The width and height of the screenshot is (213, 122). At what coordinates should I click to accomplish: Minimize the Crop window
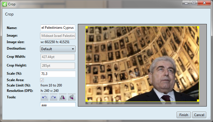click(x=186, y=3)
